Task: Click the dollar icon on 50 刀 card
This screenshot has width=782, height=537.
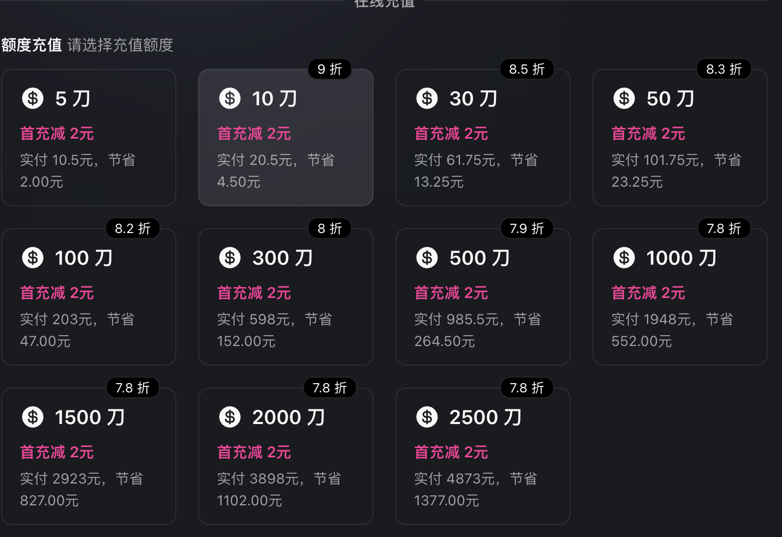Action: 624,99
